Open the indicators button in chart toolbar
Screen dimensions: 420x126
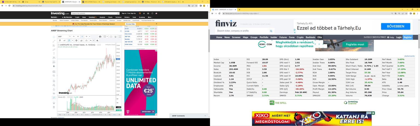pyautogui.click(x=81, y=41)
